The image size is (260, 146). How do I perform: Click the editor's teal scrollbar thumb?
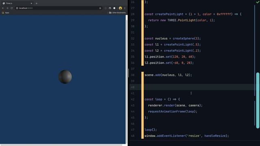[x=258, y=100]
